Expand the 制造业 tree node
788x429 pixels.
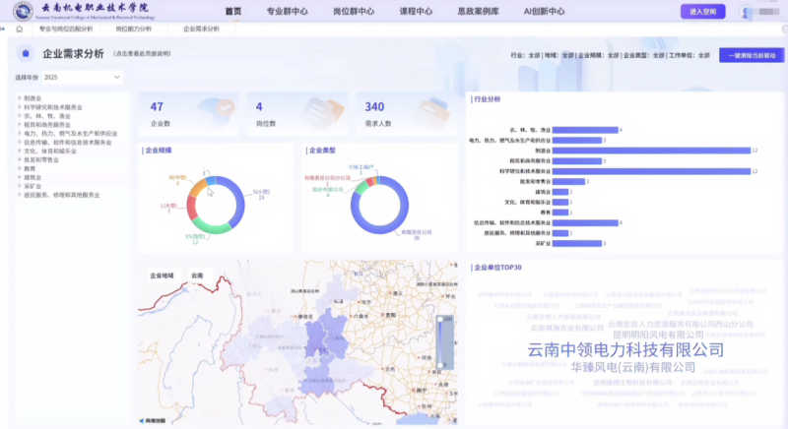(x=20, y=98)
